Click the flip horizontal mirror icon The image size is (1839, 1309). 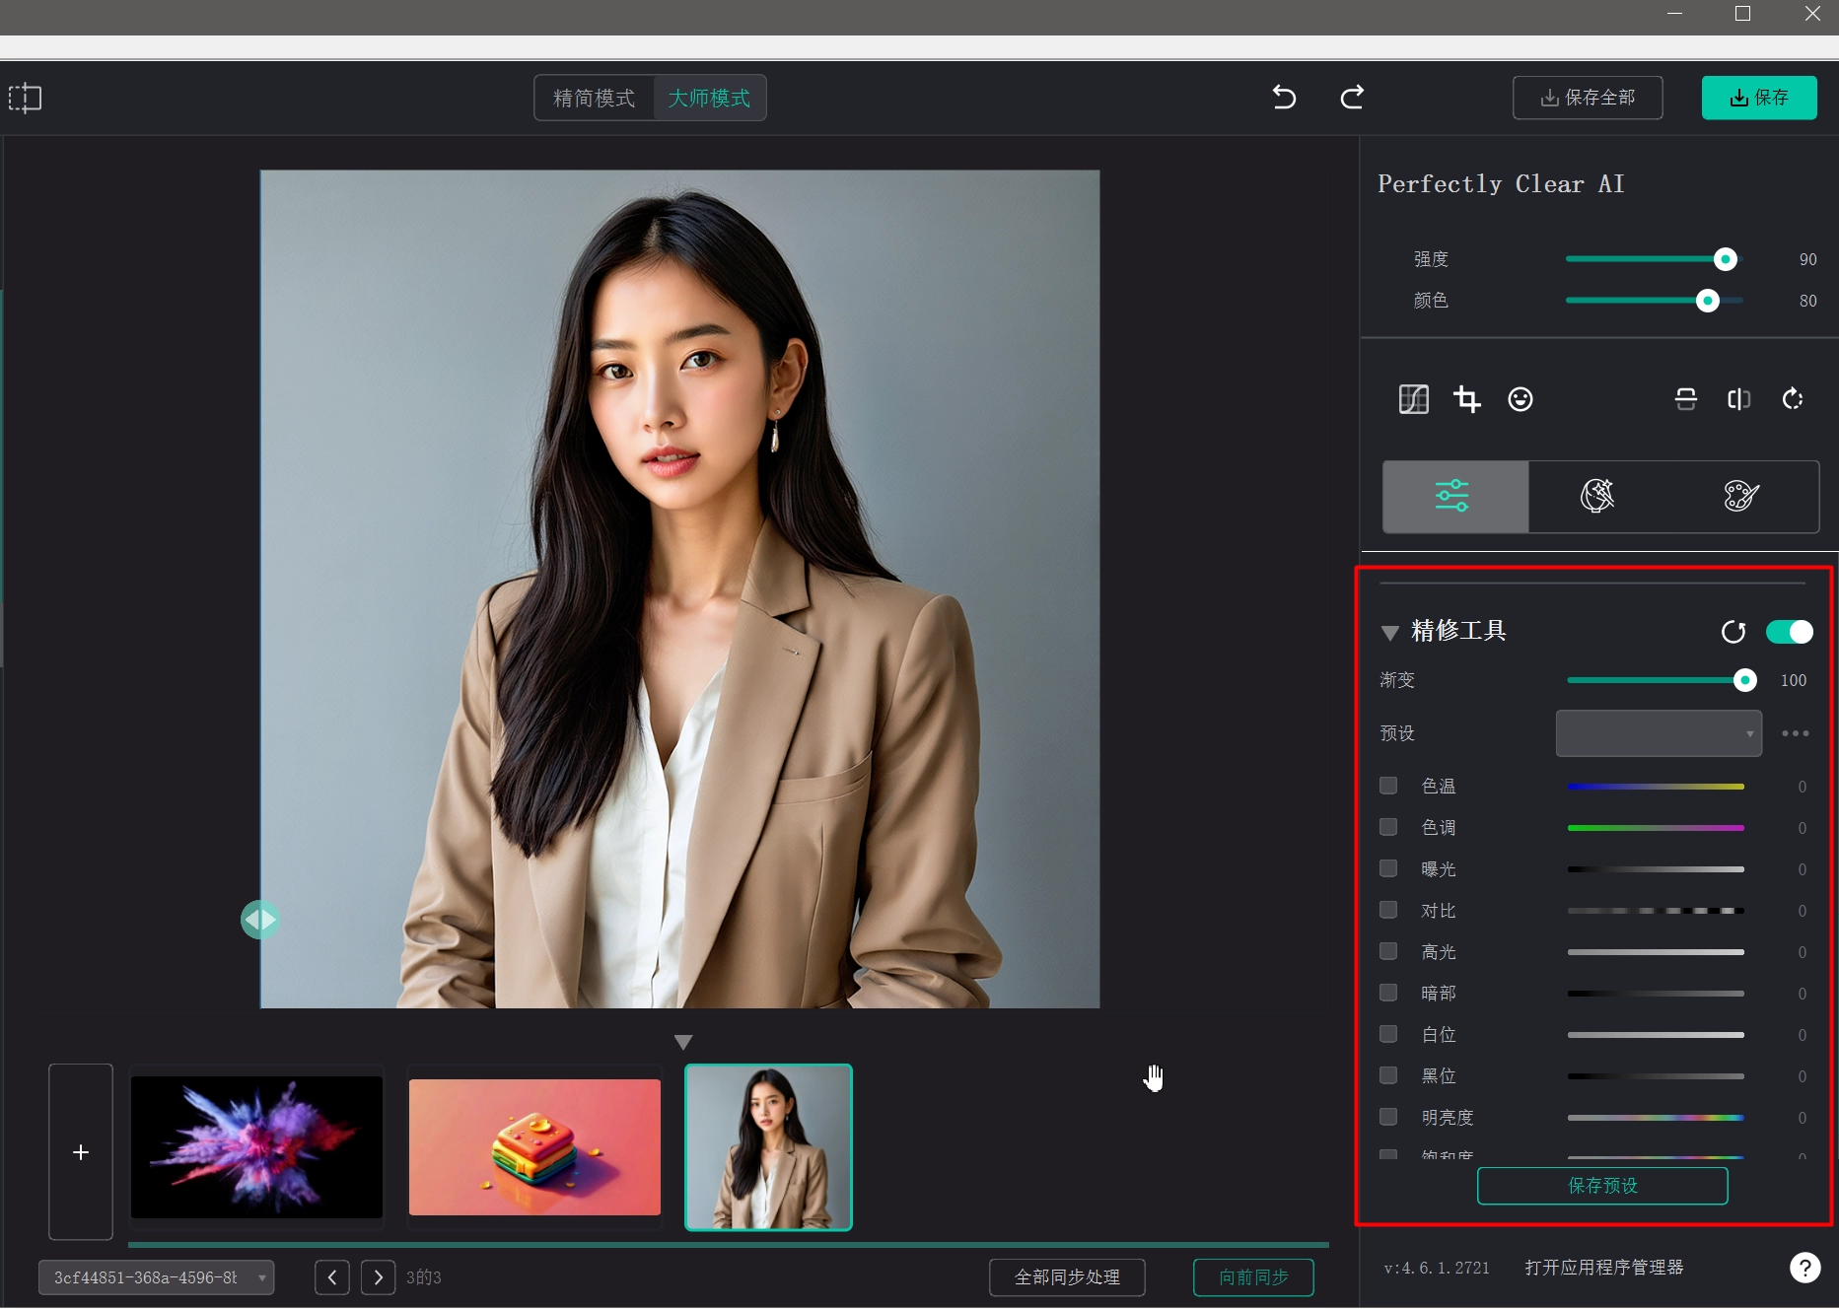[x=1738, y=399]
